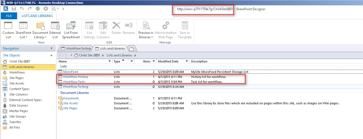Open the FILE tab

pyautogui.click(x=9, y=16)
